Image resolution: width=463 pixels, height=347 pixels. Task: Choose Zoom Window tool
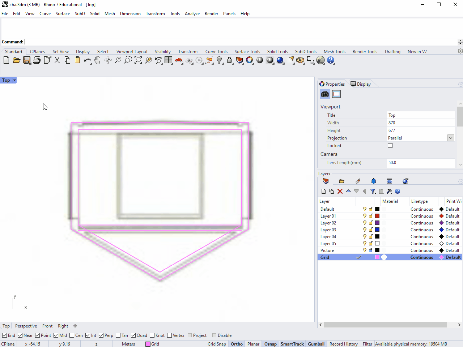(128, 60)
